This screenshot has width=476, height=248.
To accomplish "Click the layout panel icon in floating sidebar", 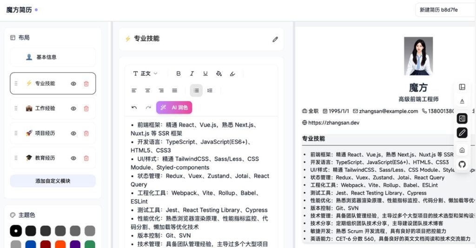I will tap(462, 87).
